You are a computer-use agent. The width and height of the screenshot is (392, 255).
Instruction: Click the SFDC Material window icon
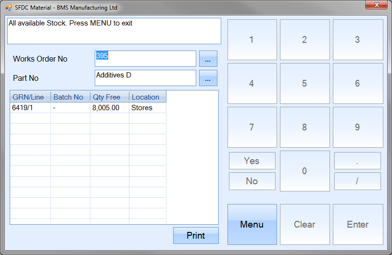click(9, 8)
